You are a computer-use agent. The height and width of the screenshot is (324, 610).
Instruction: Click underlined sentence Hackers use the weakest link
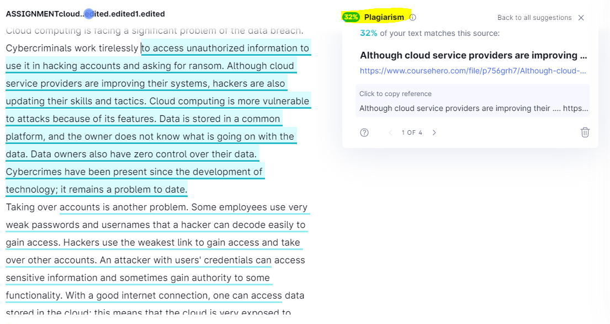pyautogui.click(x=182, y=243)
